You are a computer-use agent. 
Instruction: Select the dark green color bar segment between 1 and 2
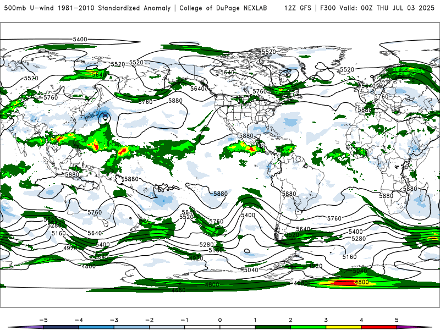(x=272, y=327)
